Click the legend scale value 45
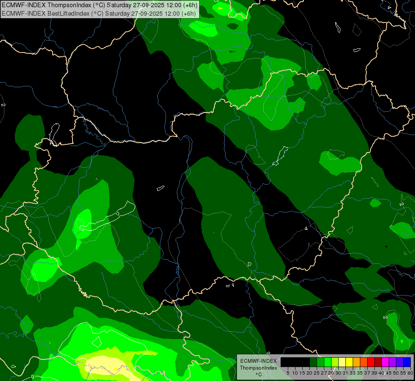Screen dimensions: 415x381 [x=389, y=373]
